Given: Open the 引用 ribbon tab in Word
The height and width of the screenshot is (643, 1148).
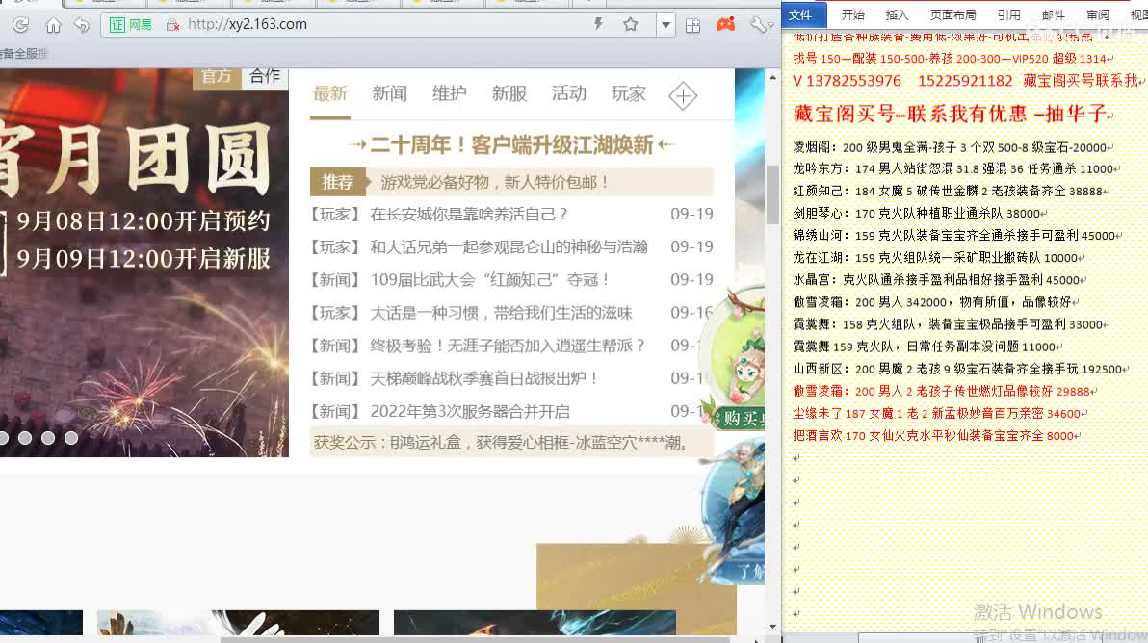Looking at the screenshot, I should (x=1009, y=14).
